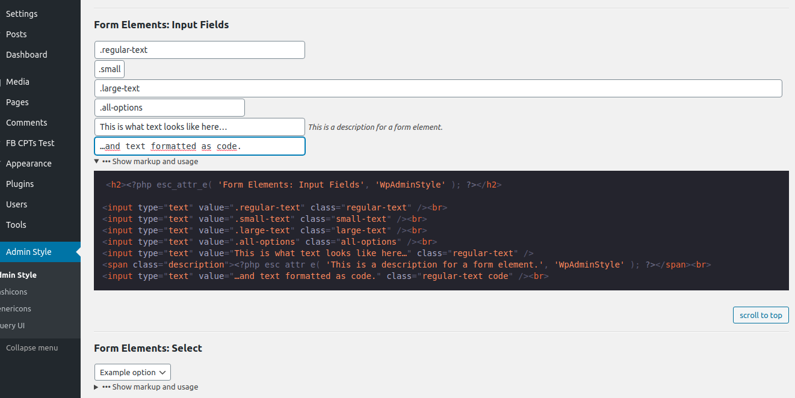Click the .small text input

pyautogui.click(x=110, y=69)
